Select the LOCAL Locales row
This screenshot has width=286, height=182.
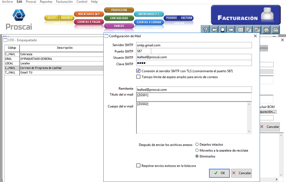click(54, 63)
